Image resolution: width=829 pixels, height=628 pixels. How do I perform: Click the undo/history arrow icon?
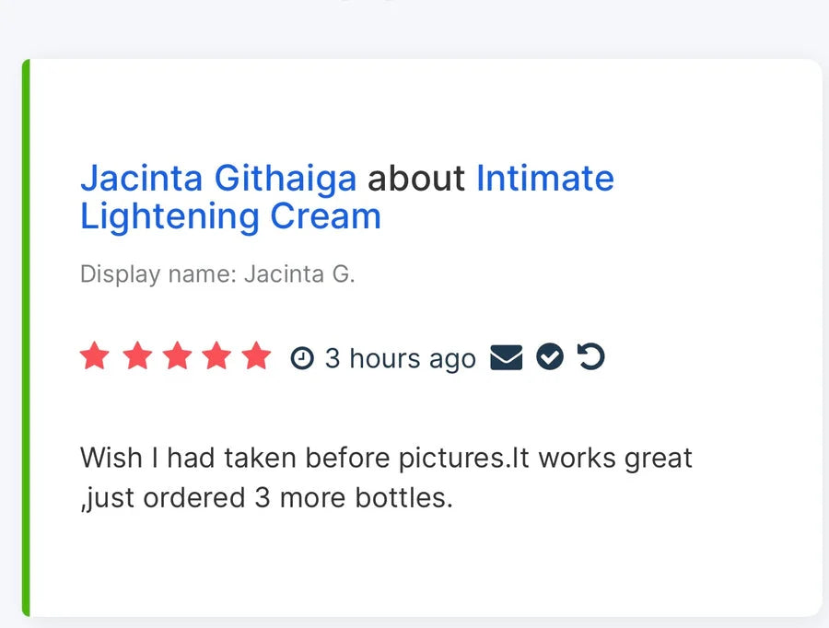point(590,357)
